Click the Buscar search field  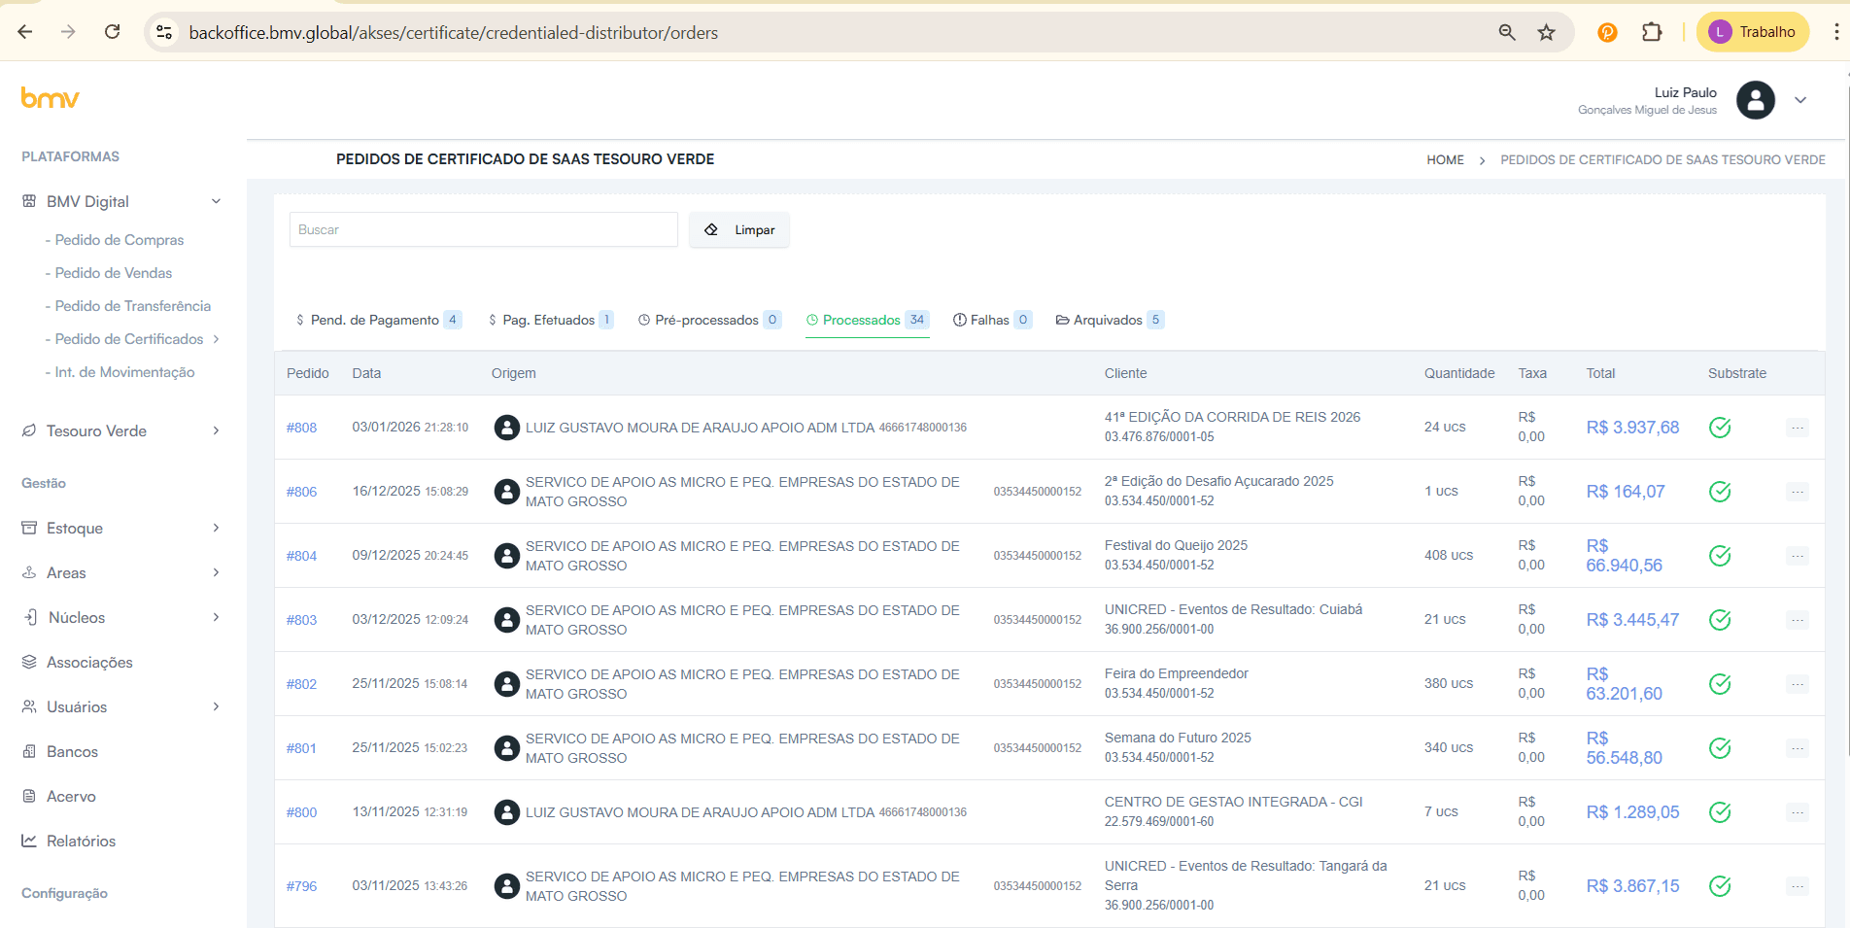tap(484, 229)
